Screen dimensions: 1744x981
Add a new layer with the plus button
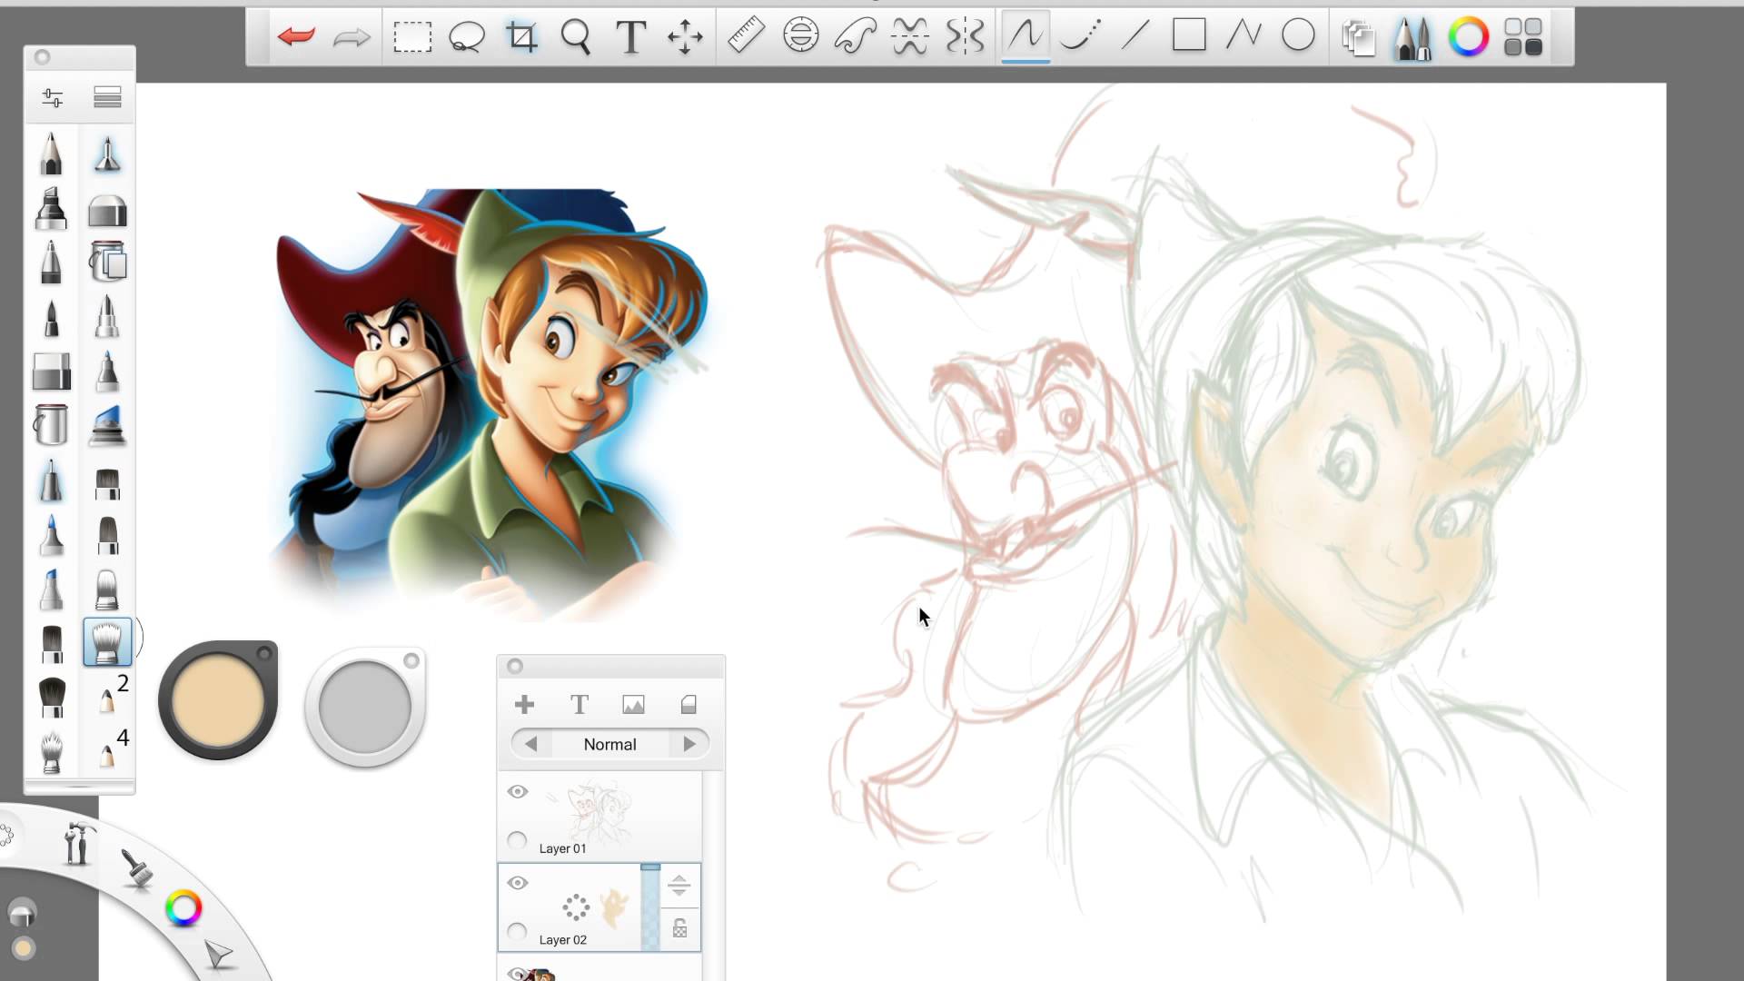tap(524, 704)
